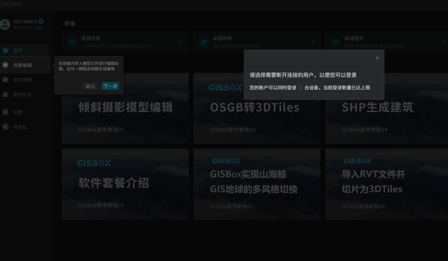
Task: Click 下一步 button in the tooltip
Action: (x=110, y=86)
